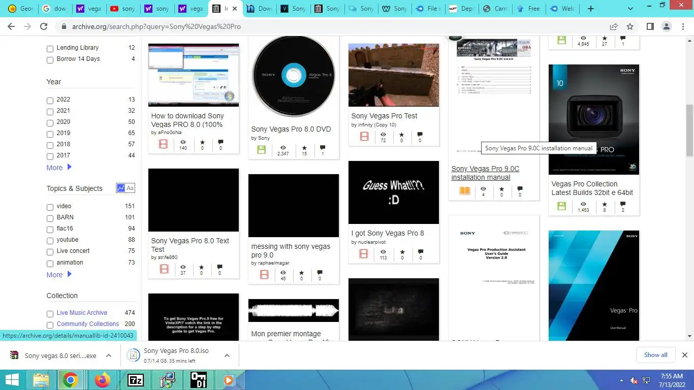The width and height of the screenshot is (694, 390).
Task: Close the active archive.org tab
Action: 235,9
